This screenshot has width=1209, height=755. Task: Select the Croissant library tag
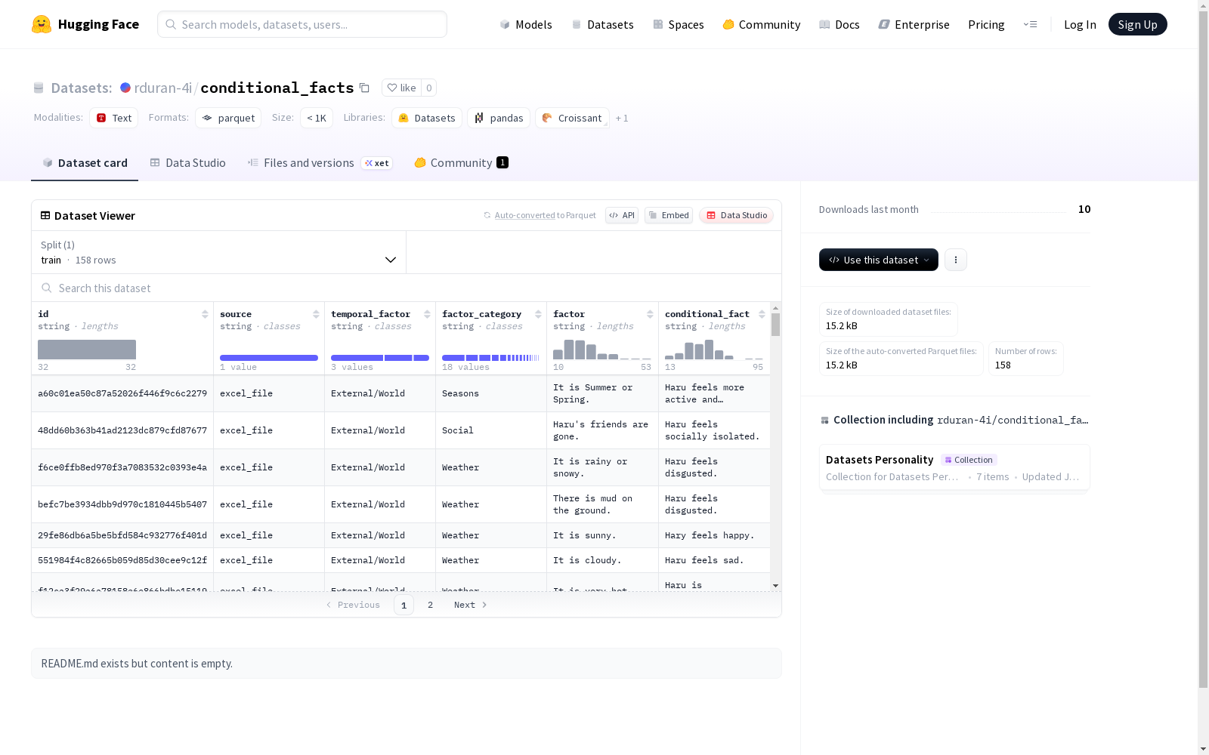pos(572,118)
